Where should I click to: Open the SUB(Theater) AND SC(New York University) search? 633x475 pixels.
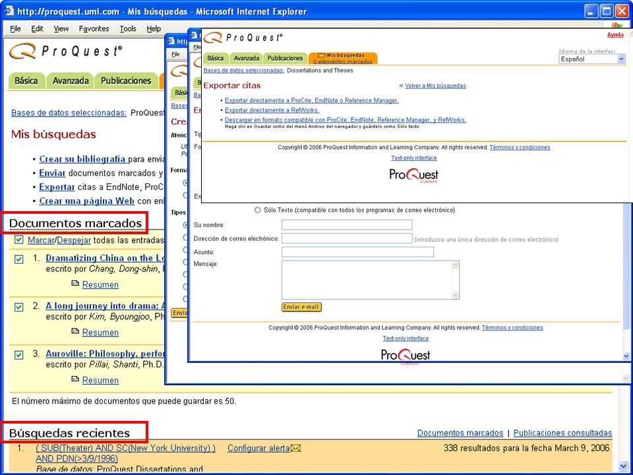125,453
